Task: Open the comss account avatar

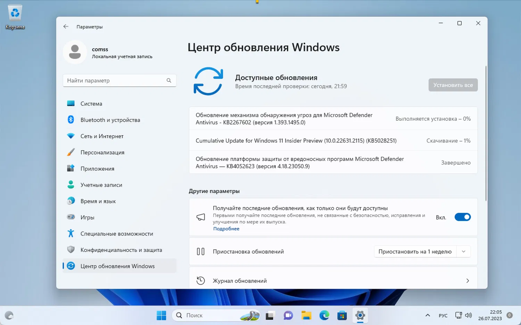Action: 75,52
